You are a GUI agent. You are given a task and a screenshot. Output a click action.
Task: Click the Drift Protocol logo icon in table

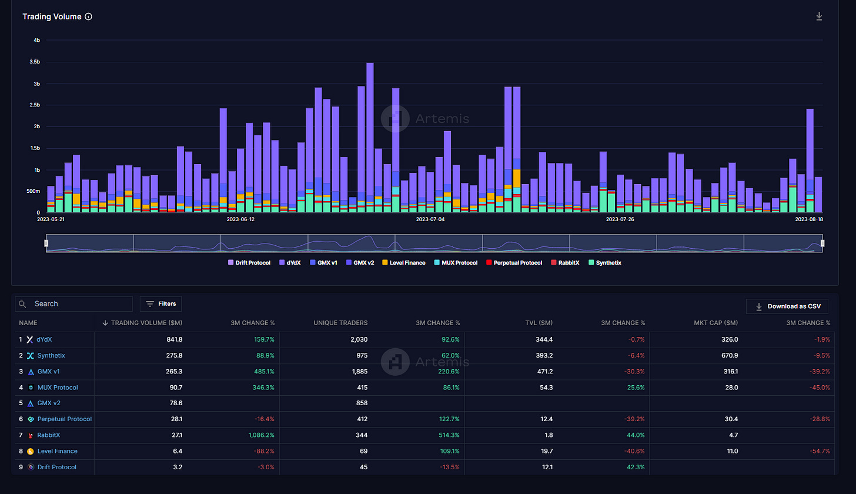coord(30,467)
